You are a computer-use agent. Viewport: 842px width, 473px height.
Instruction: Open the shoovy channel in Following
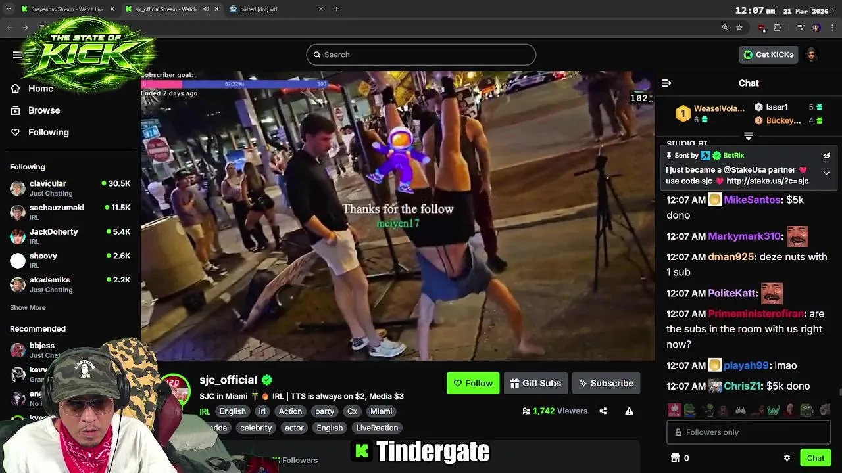coord(70,260)
